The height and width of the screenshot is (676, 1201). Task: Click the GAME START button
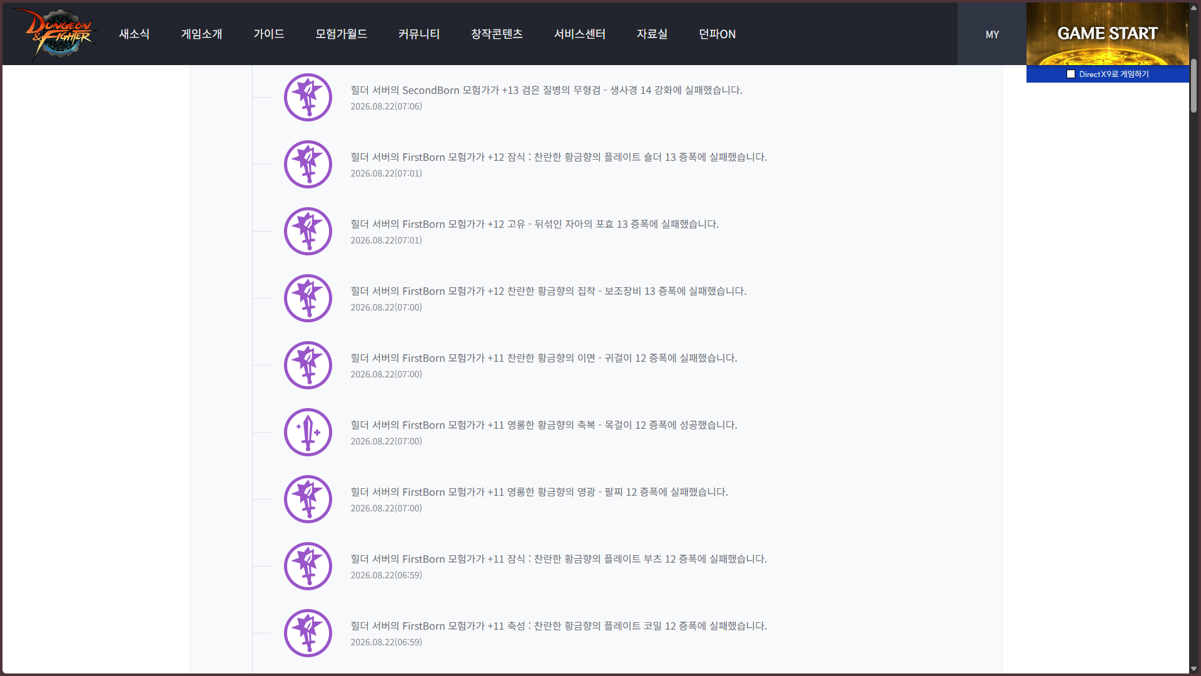point(1107,33)
